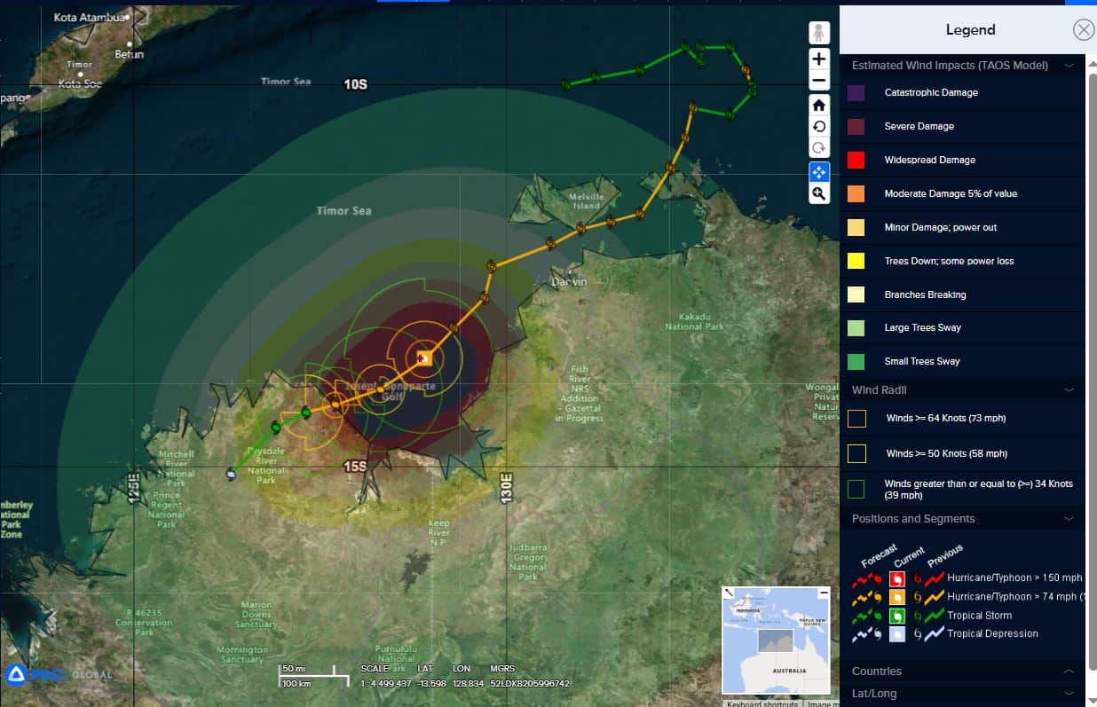Collapse the Wind Radii section
This screenshot has height=707, width=1097.
pyautogui.click(x=1069, y=390)
